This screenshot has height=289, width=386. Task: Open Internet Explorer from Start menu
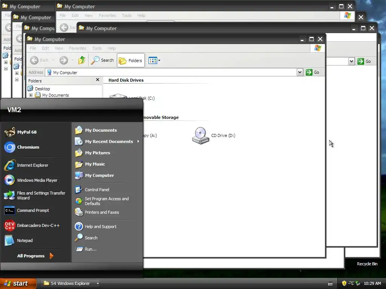coord(26,165)
